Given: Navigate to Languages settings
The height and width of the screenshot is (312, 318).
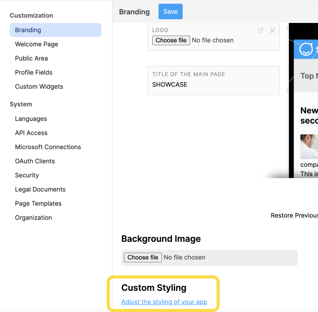Looking at the screenshot, I should coord(31,119).
